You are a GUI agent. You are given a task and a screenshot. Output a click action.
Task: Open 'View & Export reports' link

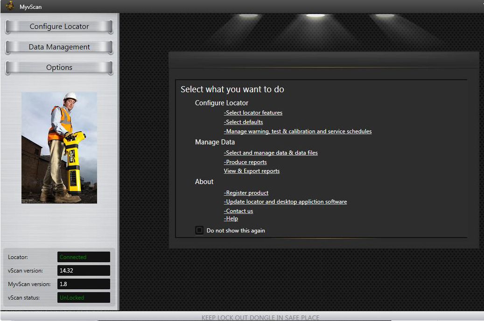pyautogui.click(x=252, y=171)
